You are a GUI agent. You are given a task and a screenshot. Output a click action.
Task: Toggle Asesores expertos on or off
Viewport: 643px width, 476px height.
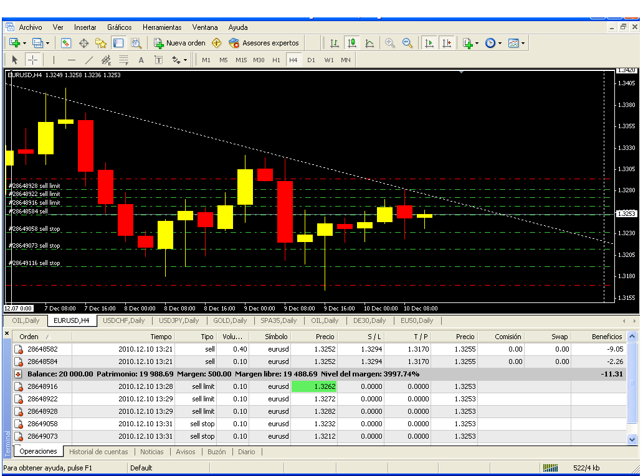click(x=264, y=43)
